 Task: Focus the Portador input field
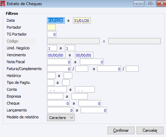pos(51,27)
